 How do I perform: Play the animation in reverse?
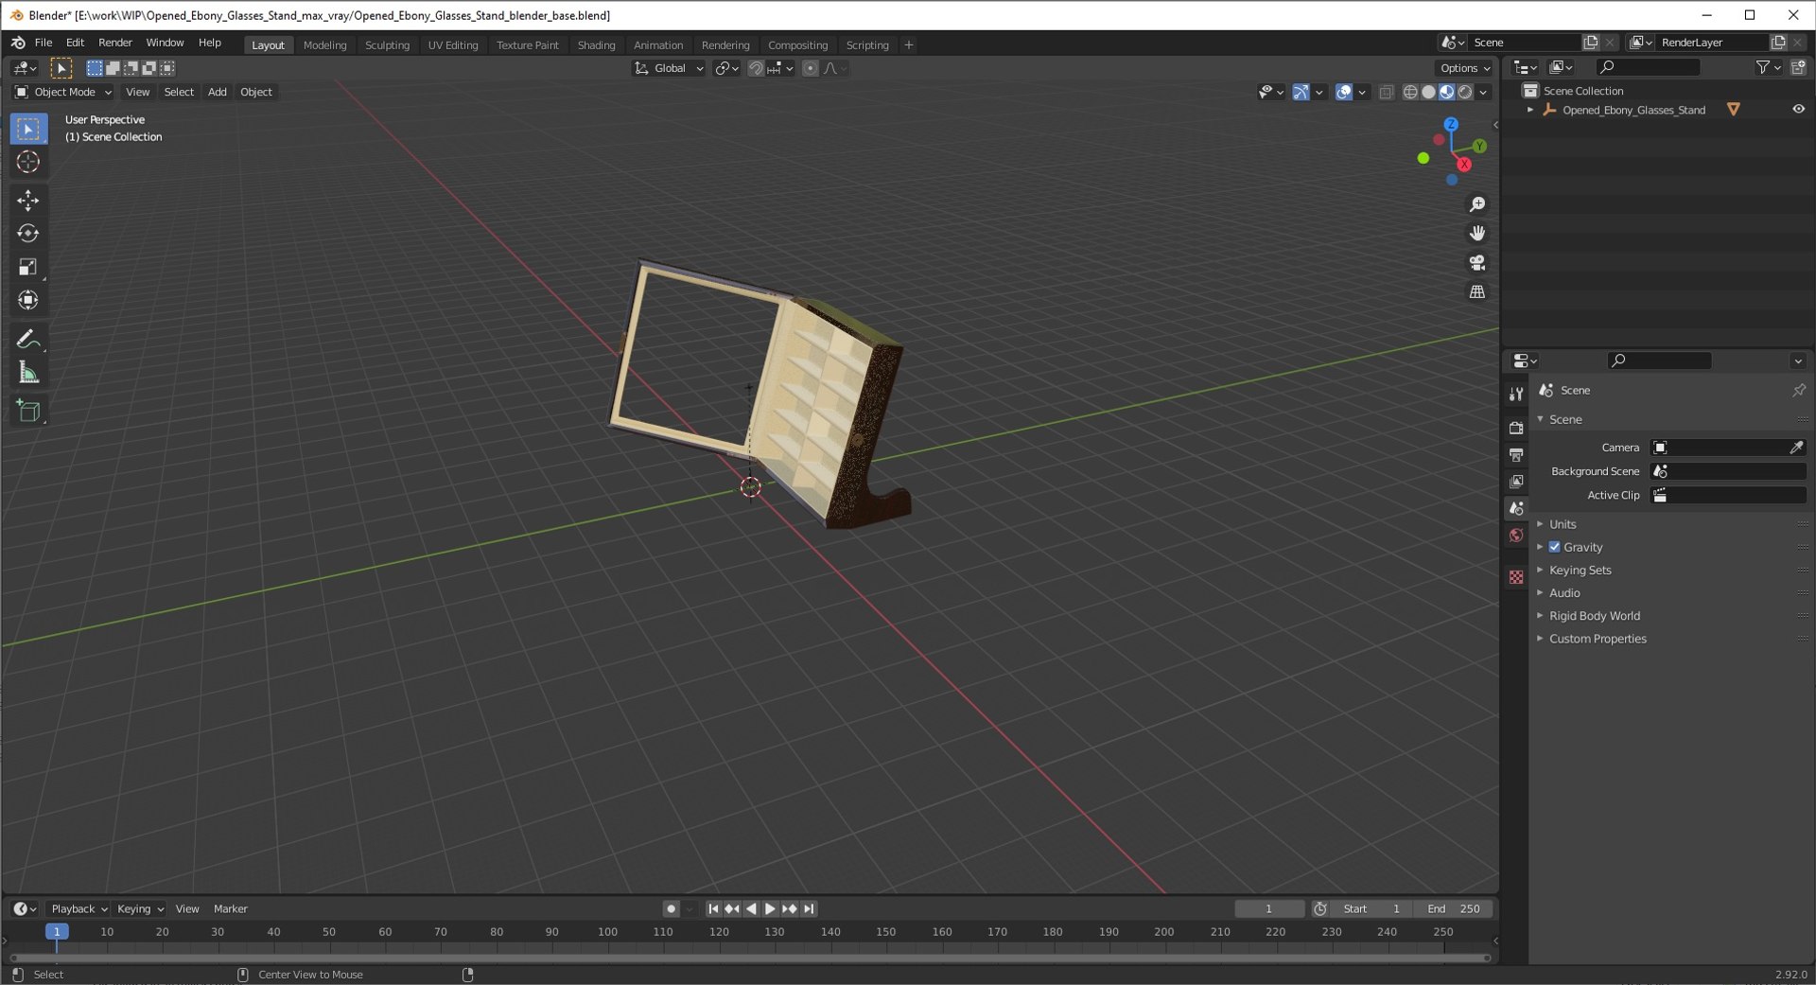click(752, 908)
